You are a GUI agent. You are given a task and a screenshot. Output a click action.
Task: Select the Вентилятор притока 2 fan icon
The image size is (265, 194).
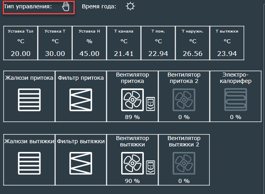184,100
